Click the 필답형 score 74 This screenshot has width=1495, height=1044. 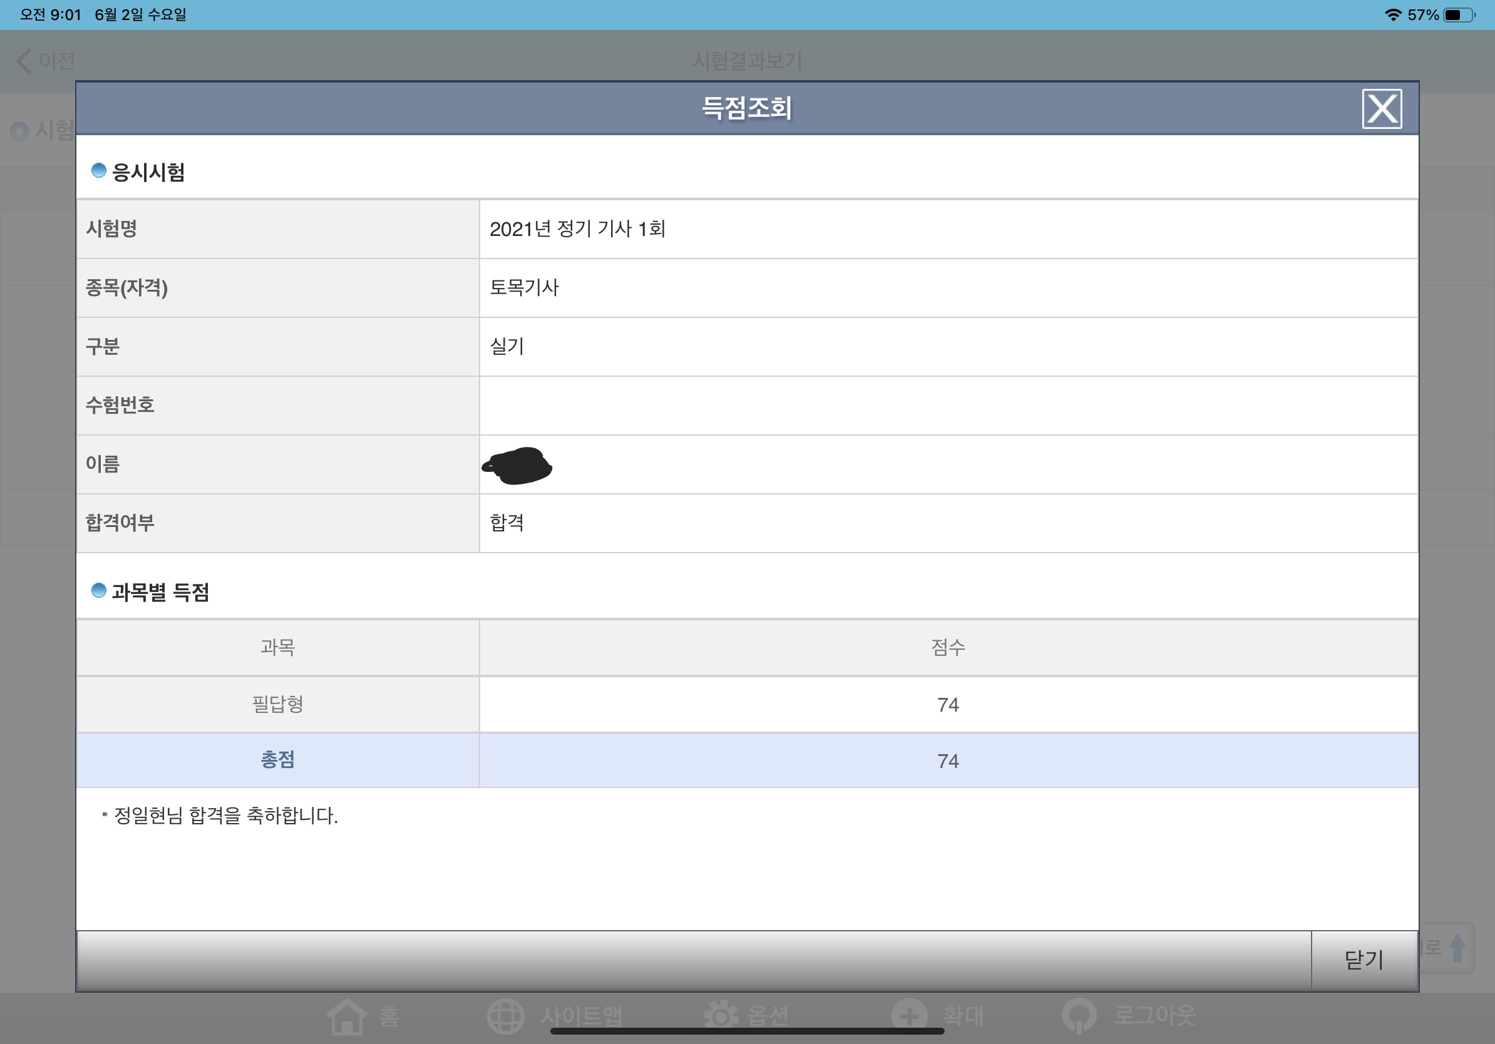[x=948, y=704]
